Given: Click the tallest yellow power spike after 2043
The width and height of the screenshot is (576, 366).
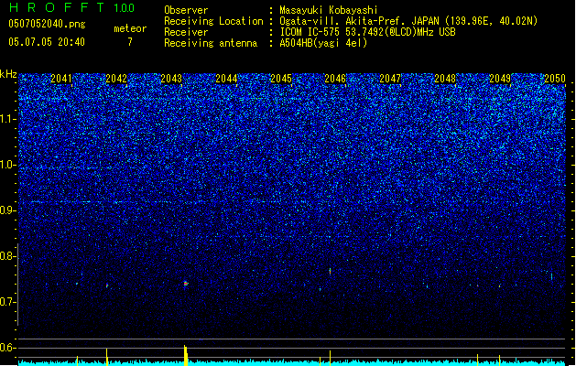Looking at the screenshot, I should coord(186,355).
